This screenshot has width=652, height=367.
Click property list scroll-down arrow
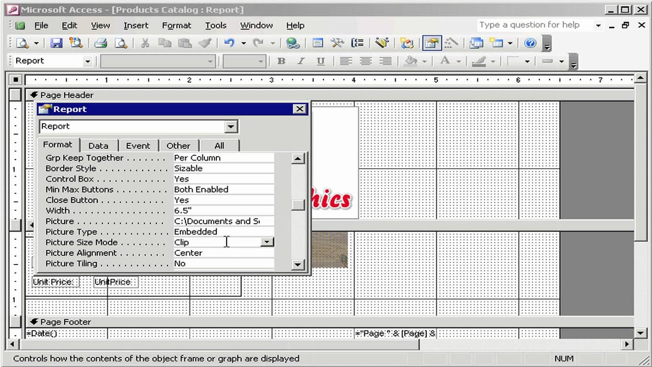click(x=298, y=264)
